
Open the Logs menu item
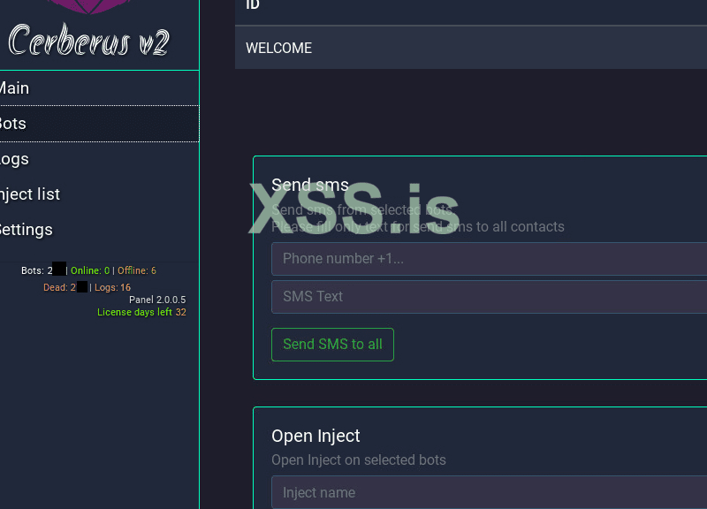point(99,159)
